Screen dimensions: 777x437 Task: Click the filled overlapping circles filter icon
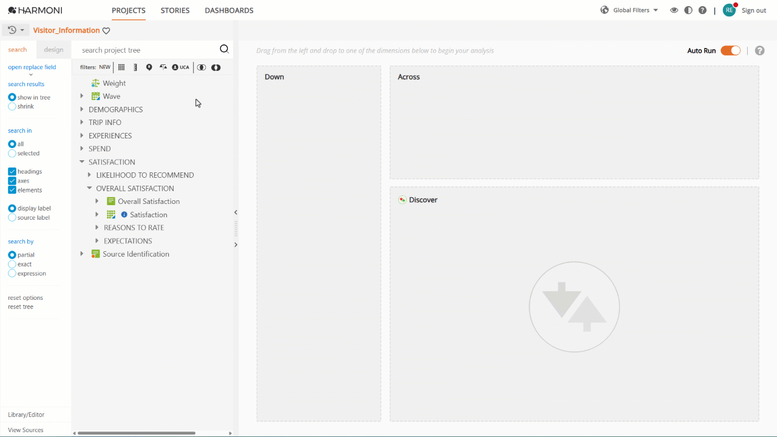[x=215, y=67]
